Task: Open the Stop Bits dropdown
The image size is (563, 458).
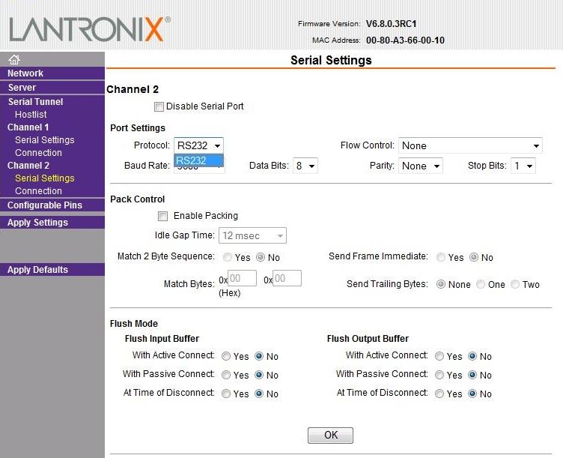Action: (523, 166)
